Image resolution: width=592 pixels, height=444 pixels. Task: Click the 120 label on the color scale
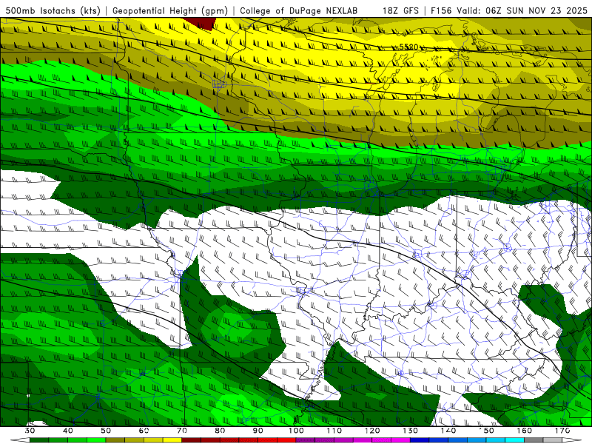tap(372, 431)
